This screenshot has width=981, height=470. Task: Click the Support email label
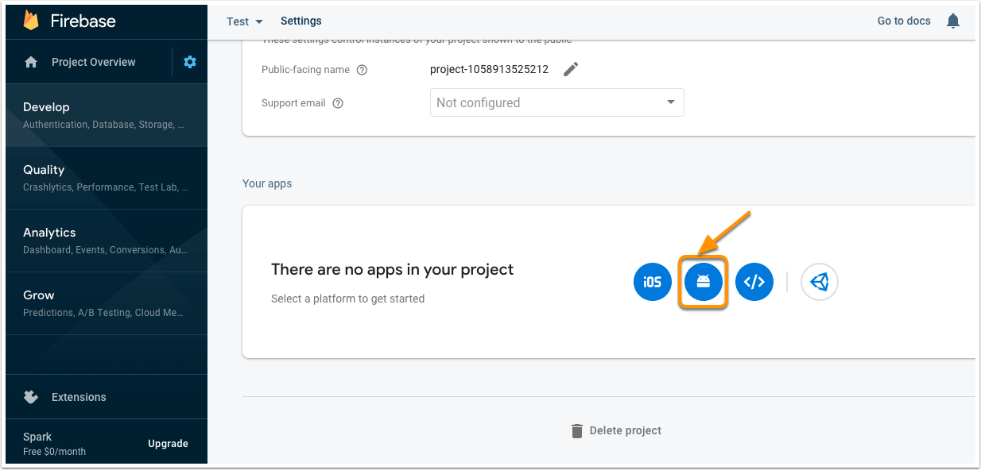click(293, 103)
